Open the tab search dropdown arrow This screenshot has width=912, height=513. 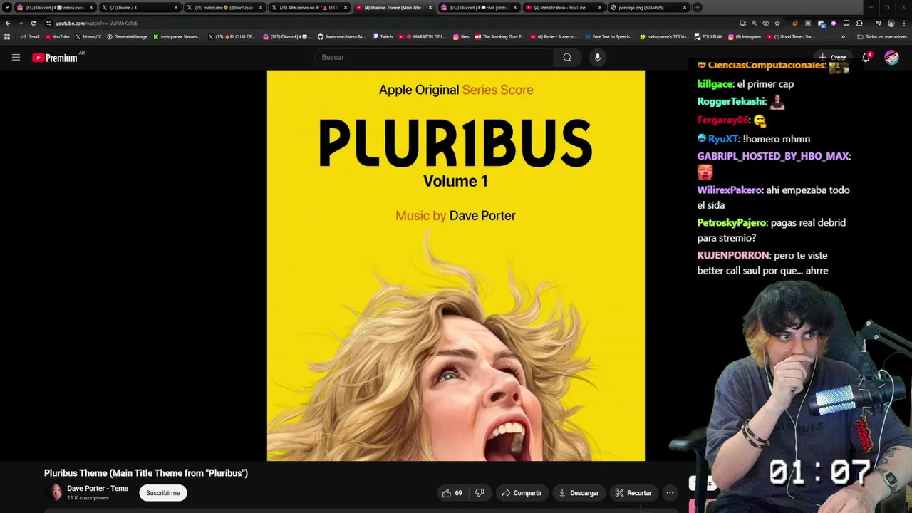coord(7,8)
